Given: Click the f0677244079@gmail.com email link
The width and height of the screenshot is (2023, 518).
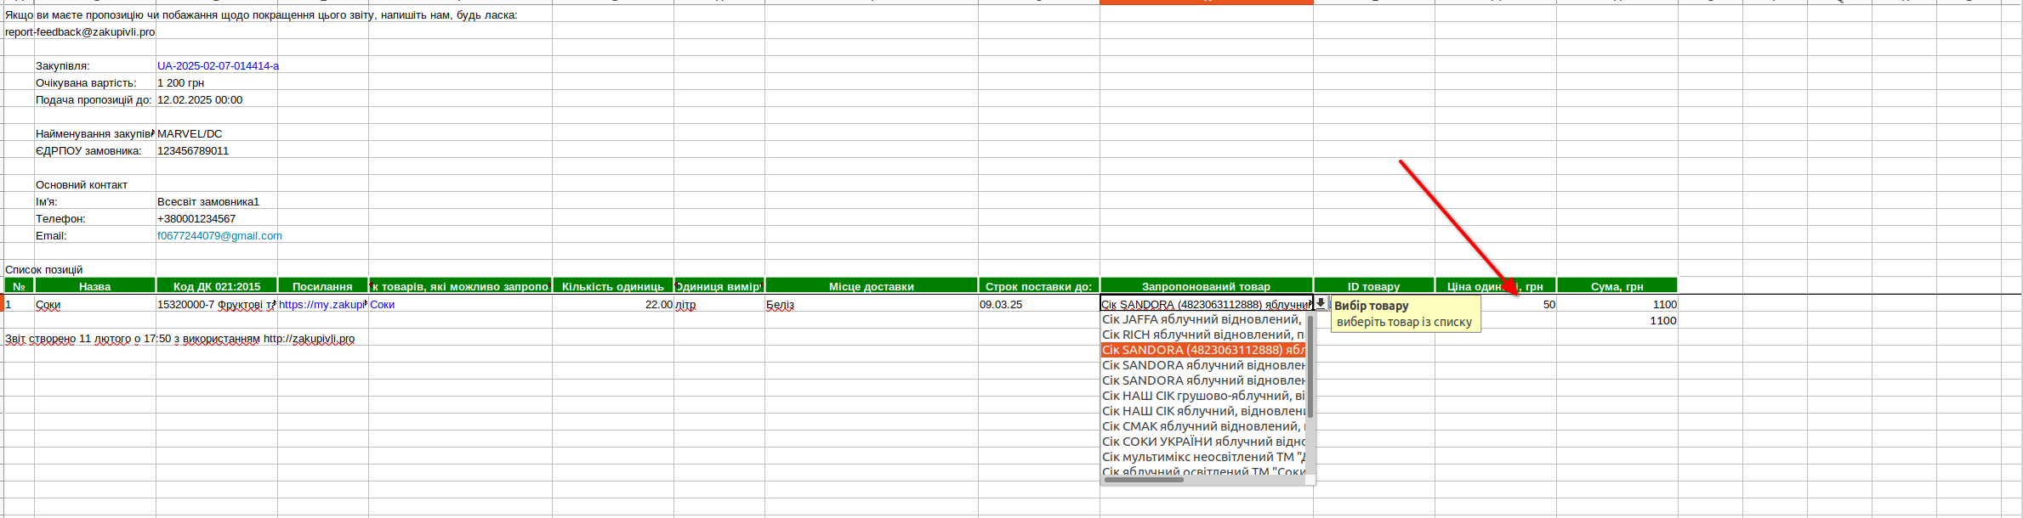Looking at the screenshot, I should (219, 235).
